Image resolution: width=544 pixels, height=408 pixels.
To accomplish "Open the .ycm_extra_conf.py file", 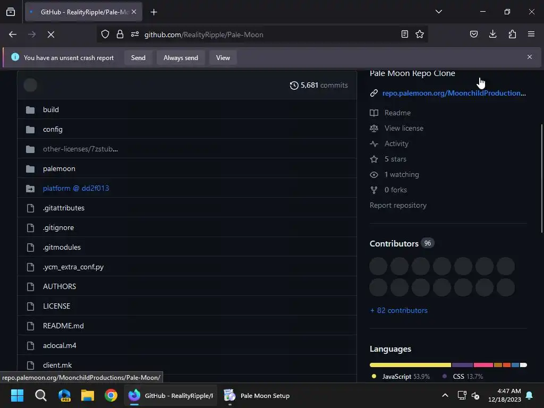I will coord(73,267).
